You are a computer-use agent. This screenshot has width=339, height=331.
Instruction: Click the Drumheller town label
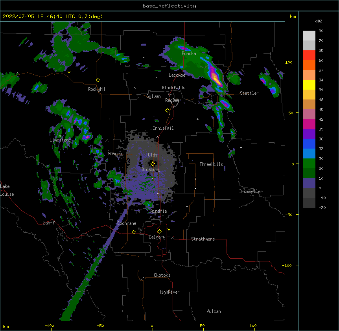251,191
